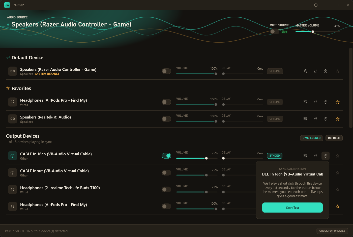Click the realme TechLife Buds volume slider

click(197, 192)
